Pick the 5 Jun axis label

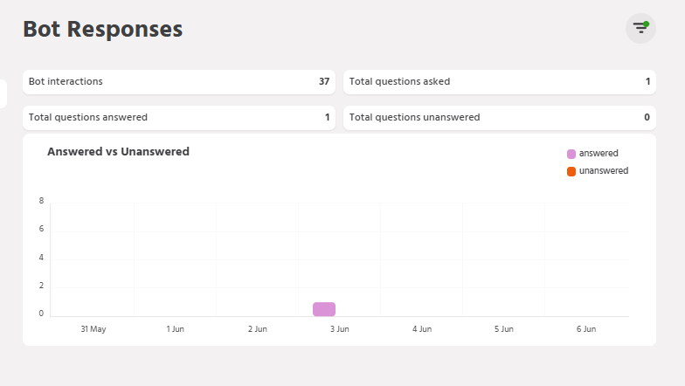pos(504,329)
